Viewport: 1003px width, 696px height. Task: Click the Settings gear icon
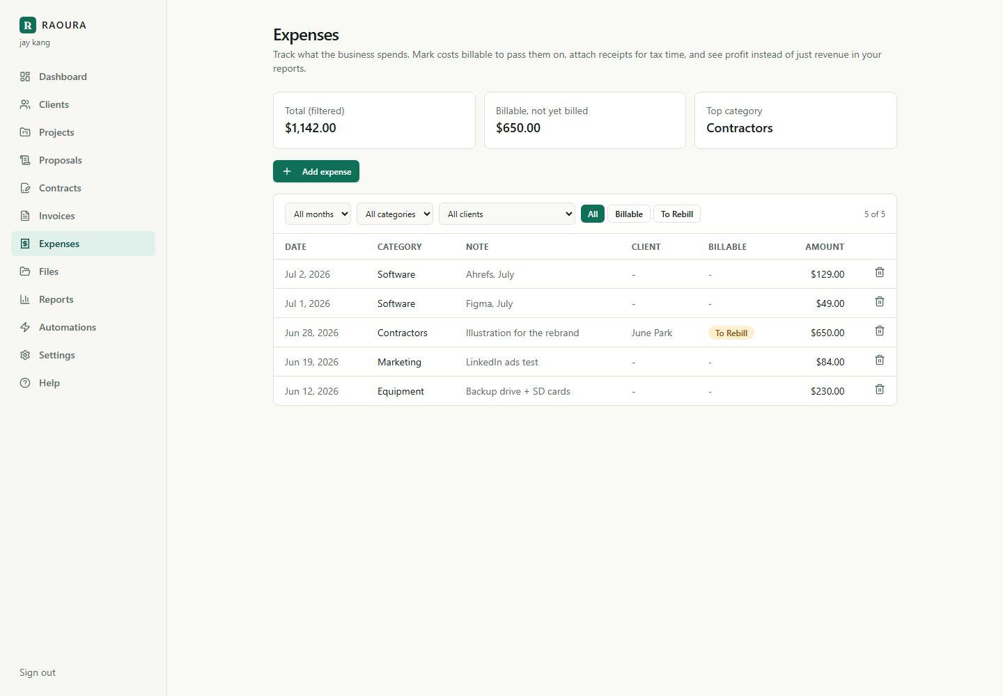(x=25, y=355)
